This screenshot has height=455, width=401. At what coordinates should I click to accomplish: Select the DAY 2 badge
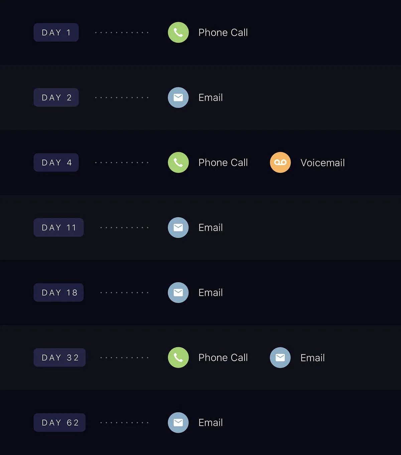[x=56, y=97]
